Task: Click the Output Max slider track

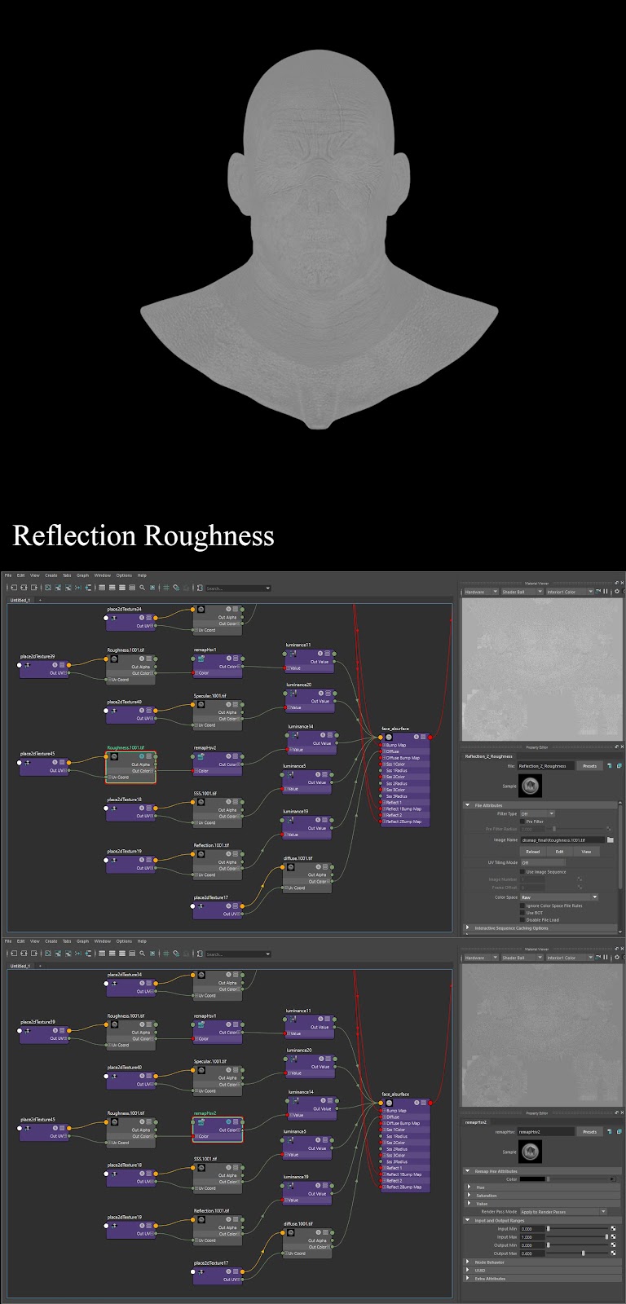Action: pos(577,1253)
